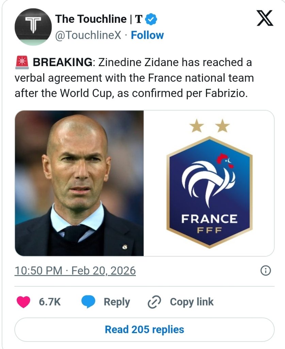The width and height of the screenshot is (285, 349).
Task: Follow the TouchlineX account
Action: [147, 35]
